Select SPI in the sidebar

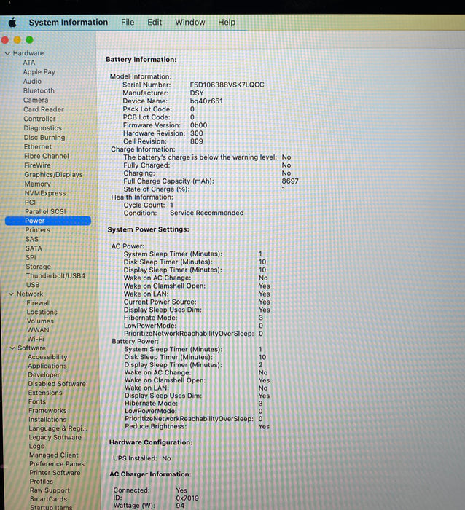(31, 258)
